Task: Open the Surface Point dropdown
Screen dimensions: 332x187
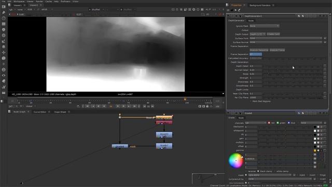Action: coord(286,38)
